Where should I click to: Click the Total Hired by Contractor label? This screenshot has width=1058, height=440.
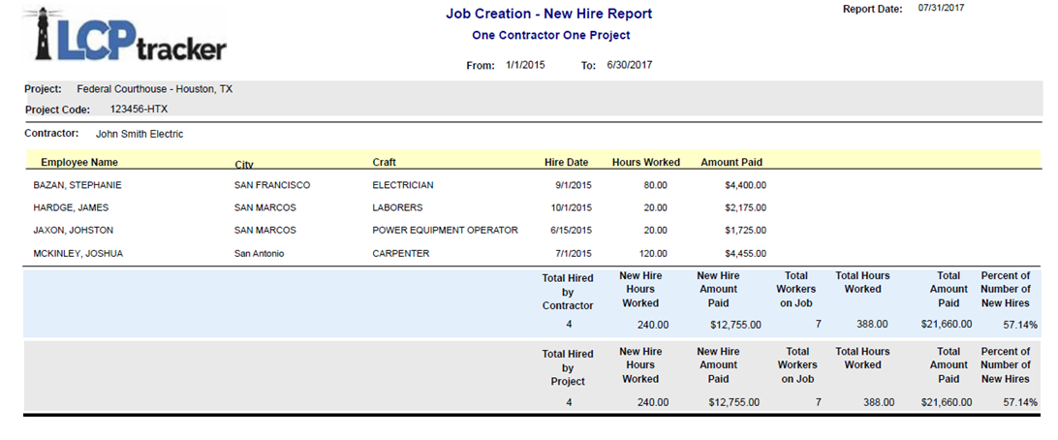(x=568, y=292)
